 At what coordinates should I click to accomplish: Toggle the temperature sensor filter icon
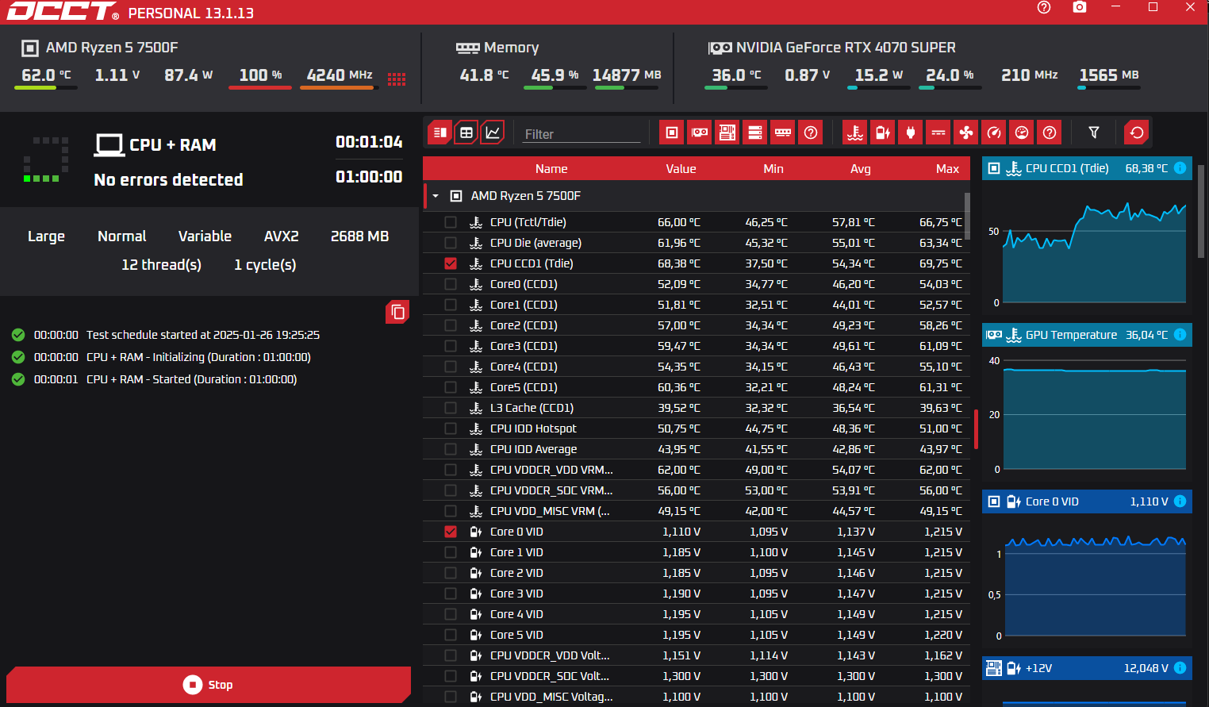[855, 133]
